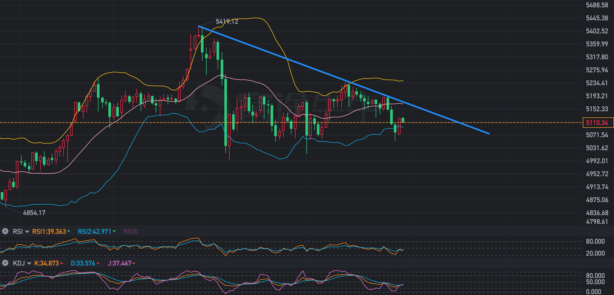The image size is (614, 295).
Task: Close the KDJ indicator panel
Action: point(5,263)
